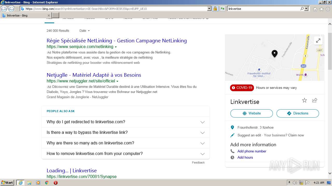The width and height of the screenshot is (332, 186).
Task: Click the Feedback link
Action: (198, 162)
